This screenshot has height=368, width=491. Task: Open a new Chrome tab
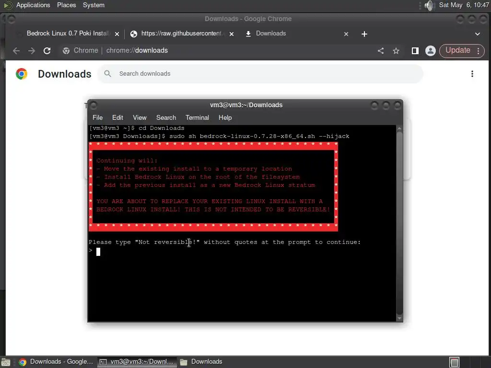click(364, 34)
